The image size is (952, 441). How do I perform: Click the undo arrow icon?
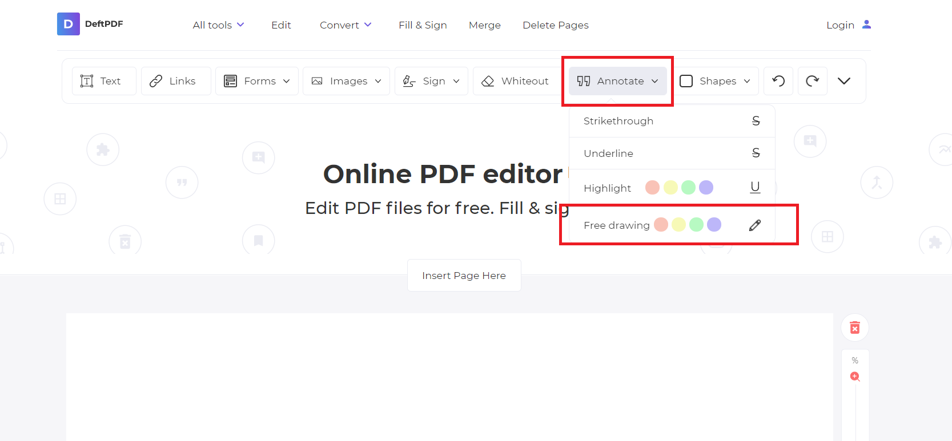click(x=778, y=81)
